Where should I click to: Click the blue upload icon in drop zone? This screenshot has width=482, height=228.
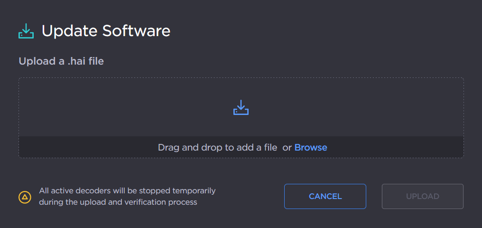(241, 107)
